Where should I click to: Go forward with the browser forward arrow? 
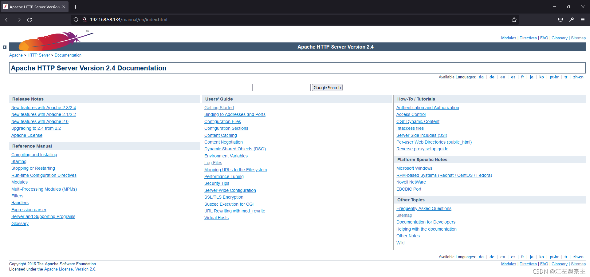coord(18,20)
